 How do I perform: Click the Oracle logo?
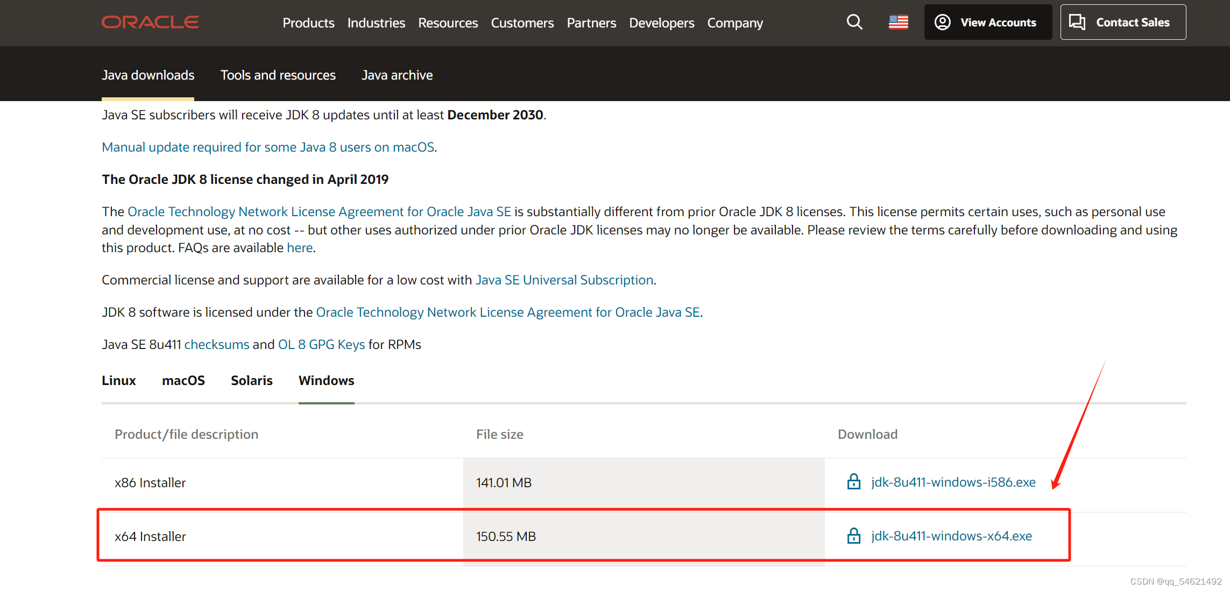[x=150, y=22]
